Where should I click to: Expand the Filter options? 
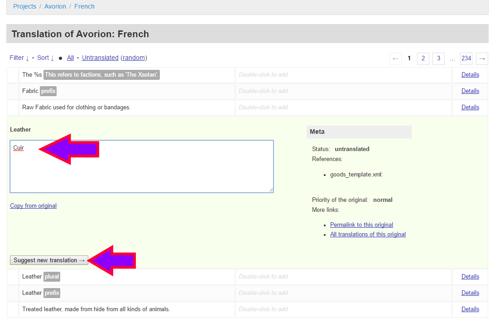coord(19,58)
